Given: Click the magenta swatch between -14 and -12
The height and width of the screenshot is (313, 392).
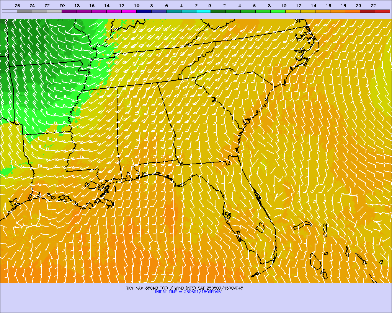Looking at the screenshot, I should [x=114, y=11].
